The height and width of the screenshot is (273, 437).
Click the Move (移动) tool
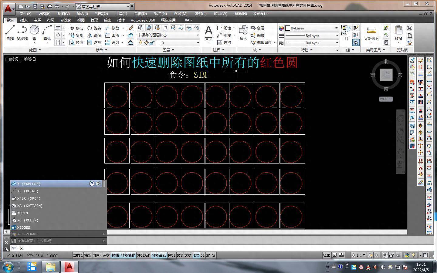(x=76, y=28)
